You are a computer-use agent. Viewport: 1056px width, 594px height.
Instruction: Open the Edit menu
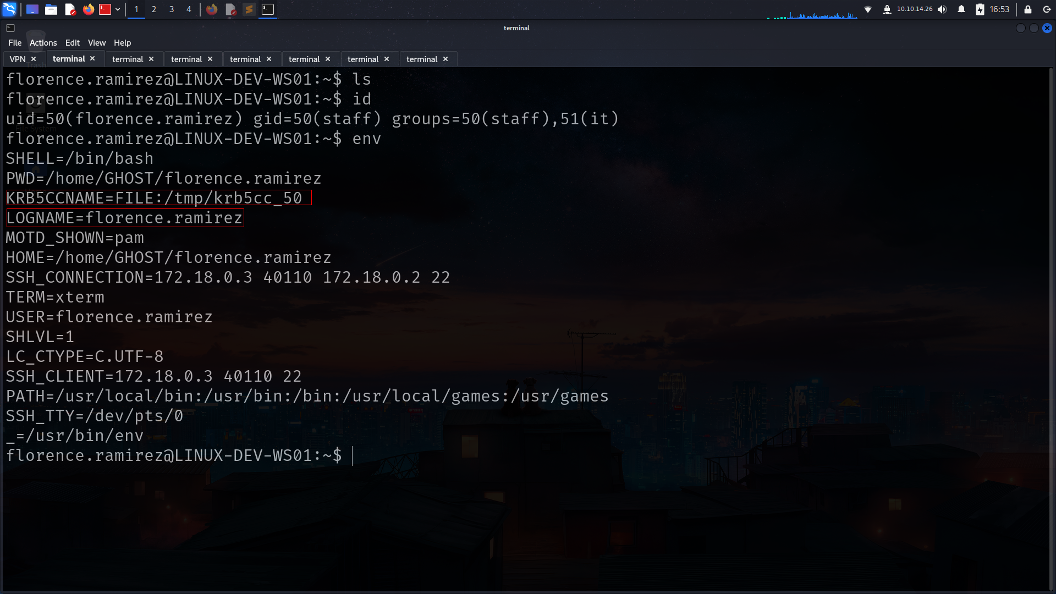coord(73,43)
